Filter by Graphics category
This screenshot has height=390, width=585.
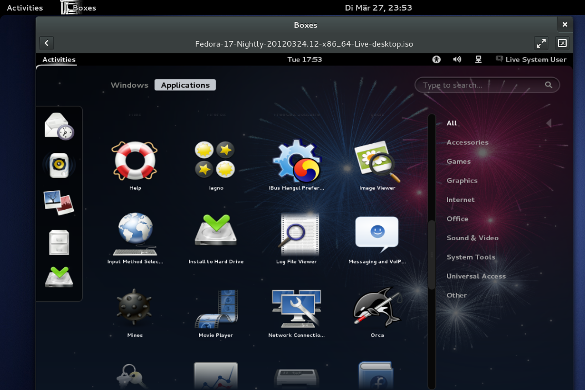pyautogui.click(x=462, y=181)
